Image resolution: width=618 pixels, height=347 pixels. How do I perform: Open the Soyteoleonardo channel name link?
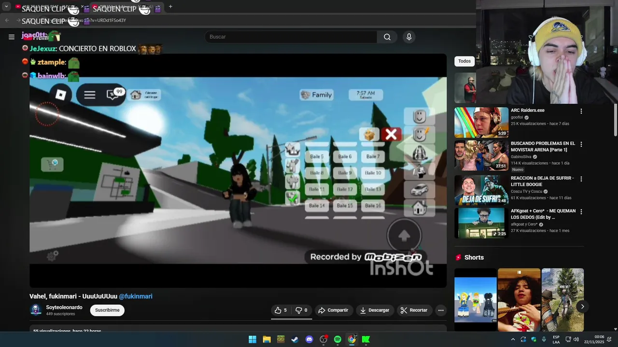(64, 307)
